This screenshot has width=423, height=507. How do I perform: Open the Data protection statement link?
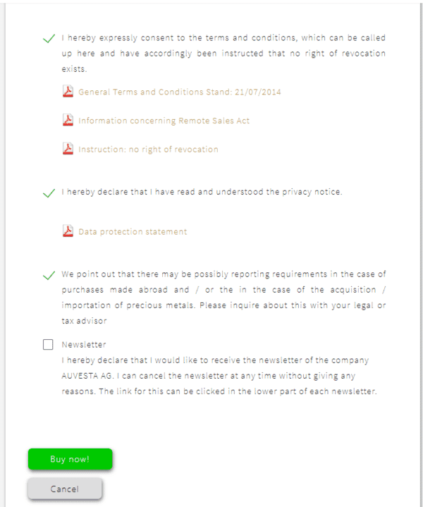pos(133,232)
